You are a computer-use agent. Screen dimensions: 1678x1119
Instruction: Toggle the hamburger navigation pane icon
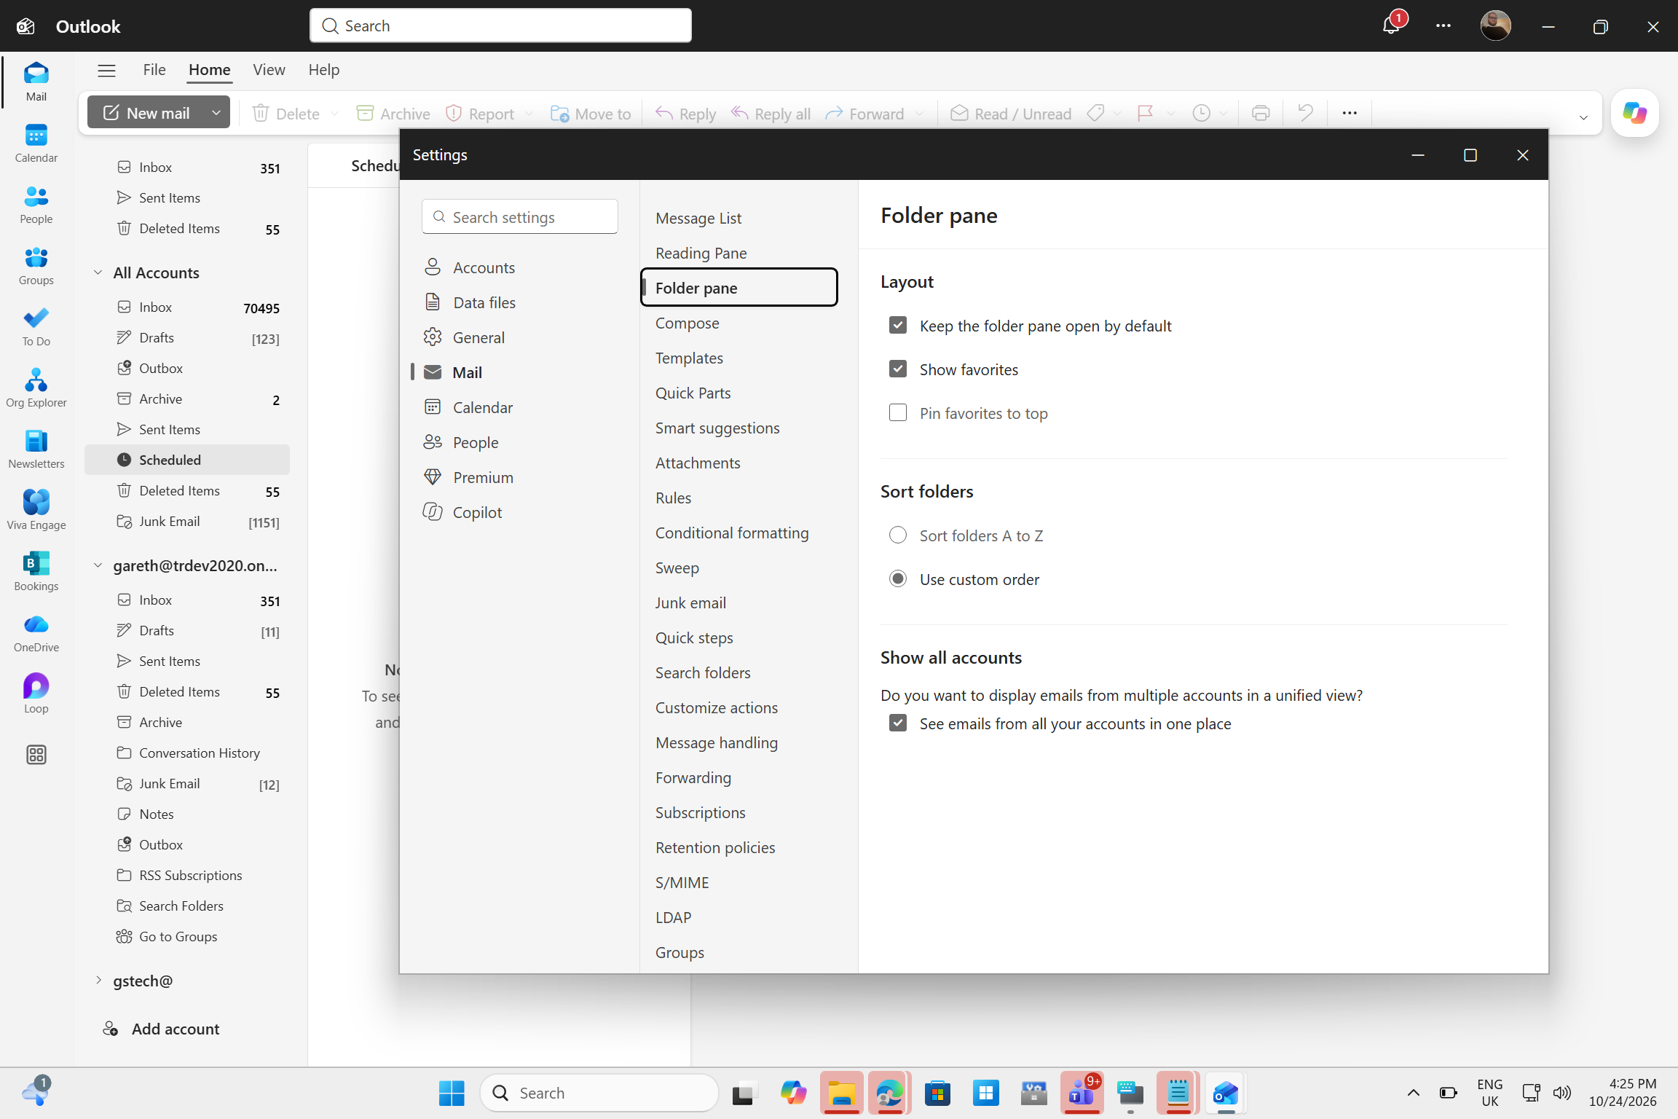point(106,70)
